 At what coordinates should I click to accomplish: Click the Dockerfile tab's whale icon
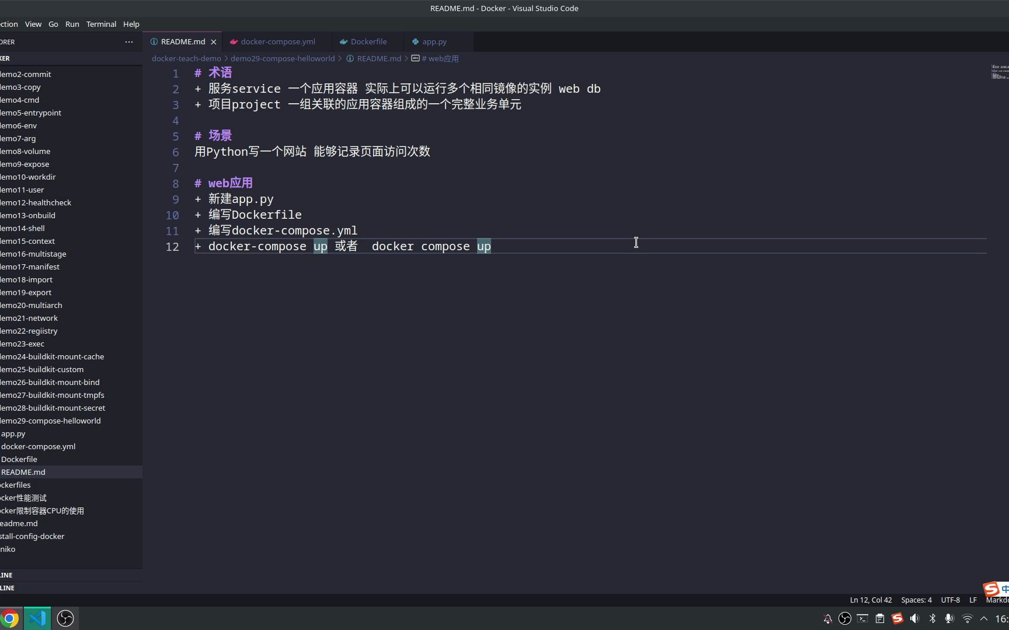pos(344,42)
